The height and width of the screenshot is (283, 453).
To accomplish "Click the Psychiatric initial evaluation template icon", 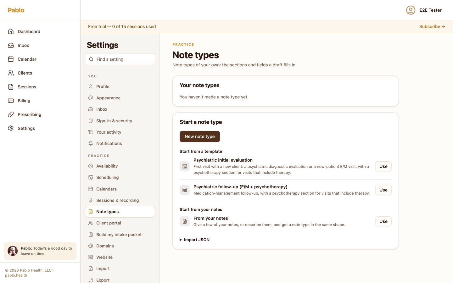I will [x=185, y=166].
